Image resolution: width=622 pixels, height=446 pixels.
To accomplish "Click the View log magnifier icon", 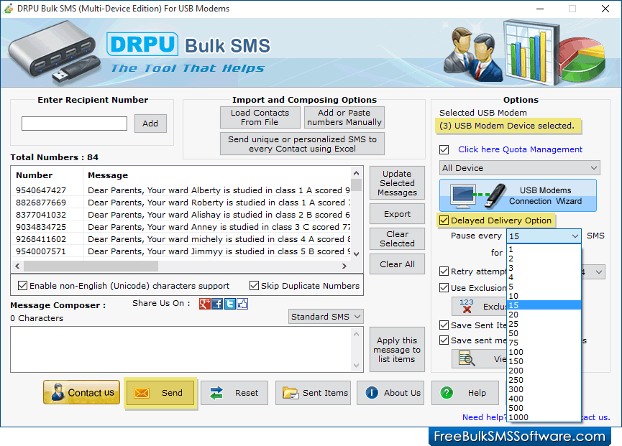I will coord(467,358).
